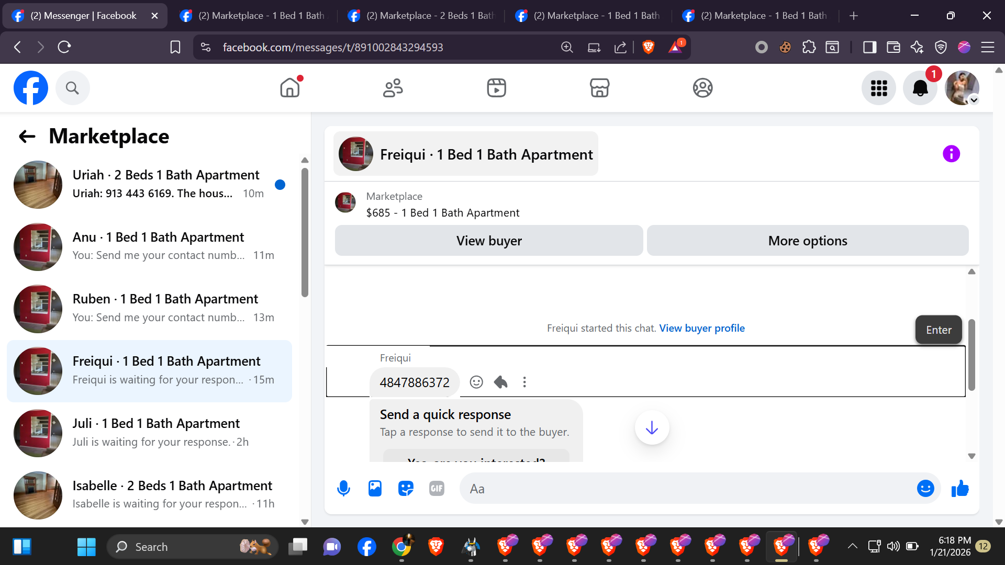Viewport: 1005px width, 565px height.
Task: Click the View buyer button
Action: (488, 241)
